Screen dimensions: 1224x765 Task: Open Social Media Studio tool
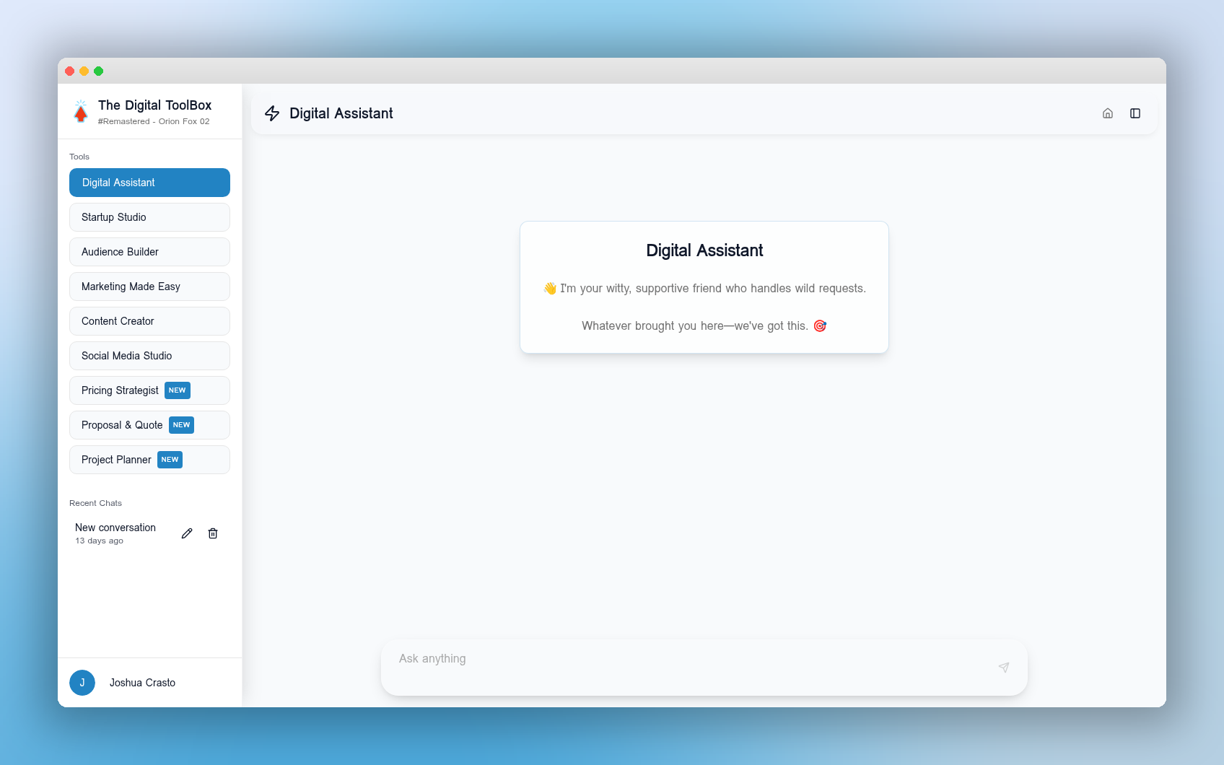(149, 356)
